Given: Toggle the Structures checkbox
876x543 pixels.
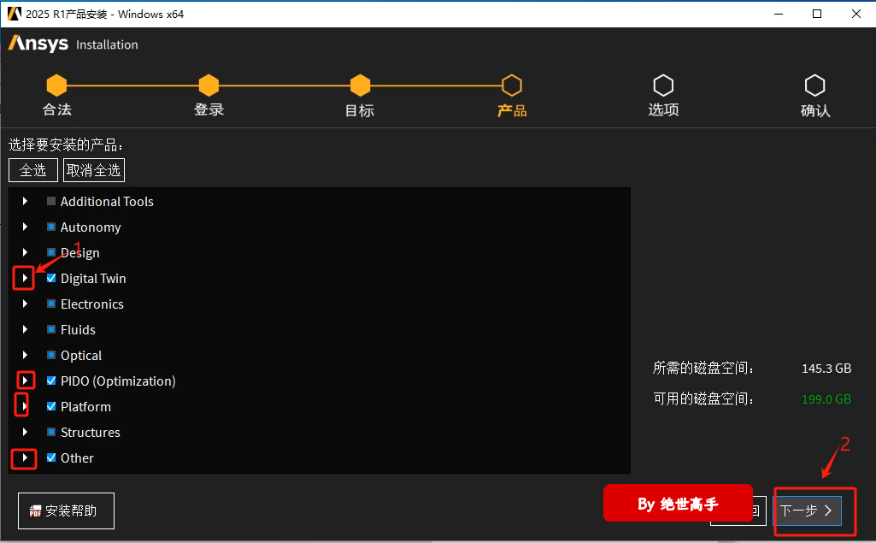Looking at the screenshot, I should tap(50, 433).
